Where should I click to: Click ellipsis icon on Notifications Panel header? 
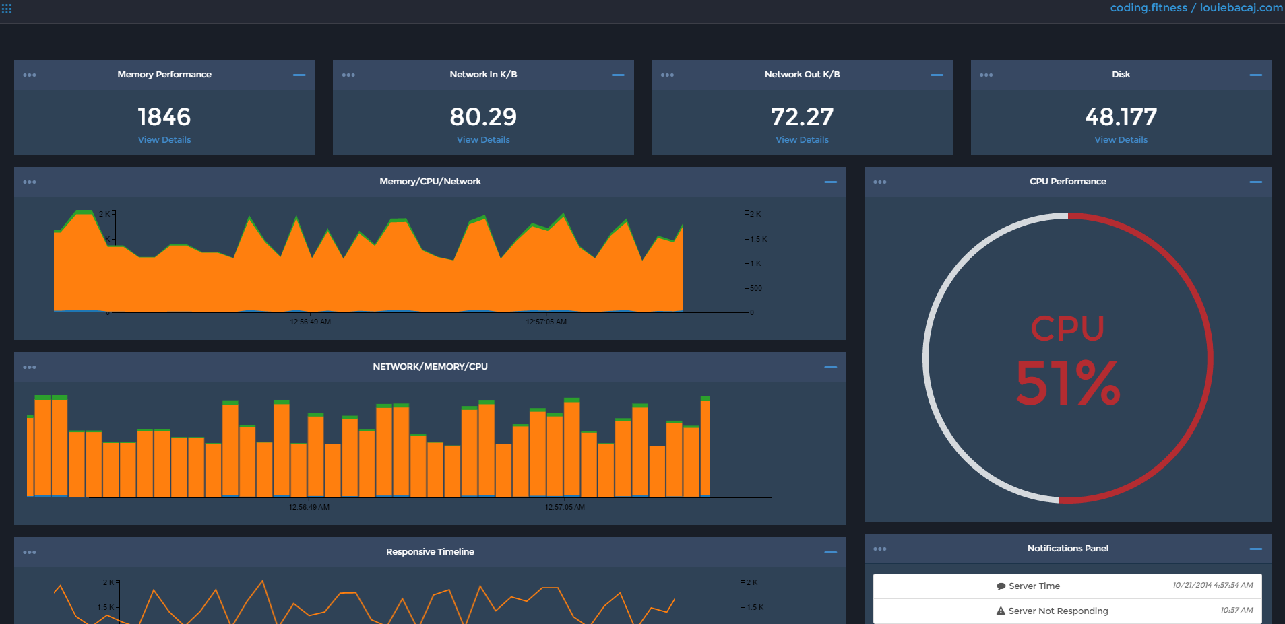(879, 549)
